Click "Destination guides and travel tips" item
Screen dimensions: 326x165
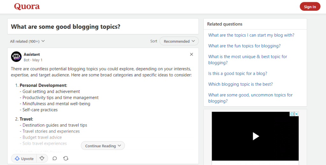(53, 125)
